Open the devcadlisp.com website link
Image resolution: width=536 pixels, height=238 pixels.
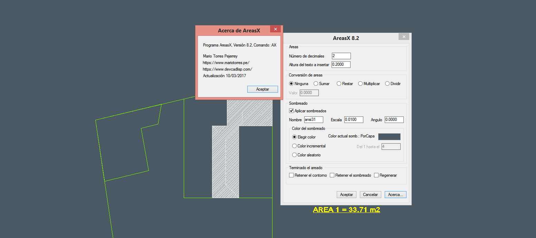point(228,69)
